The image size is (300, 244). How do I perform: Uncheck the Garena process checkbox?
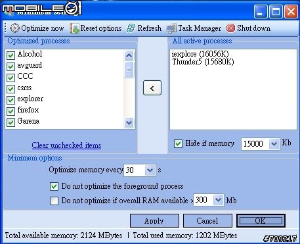click(11, 122)
